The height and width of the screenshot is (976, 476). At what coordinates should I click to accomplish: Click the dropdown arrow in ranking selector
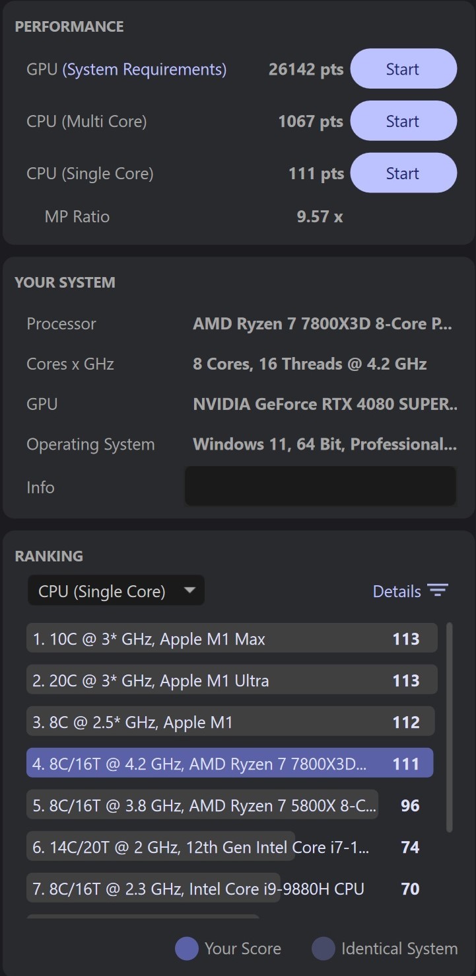pos(189,590)
